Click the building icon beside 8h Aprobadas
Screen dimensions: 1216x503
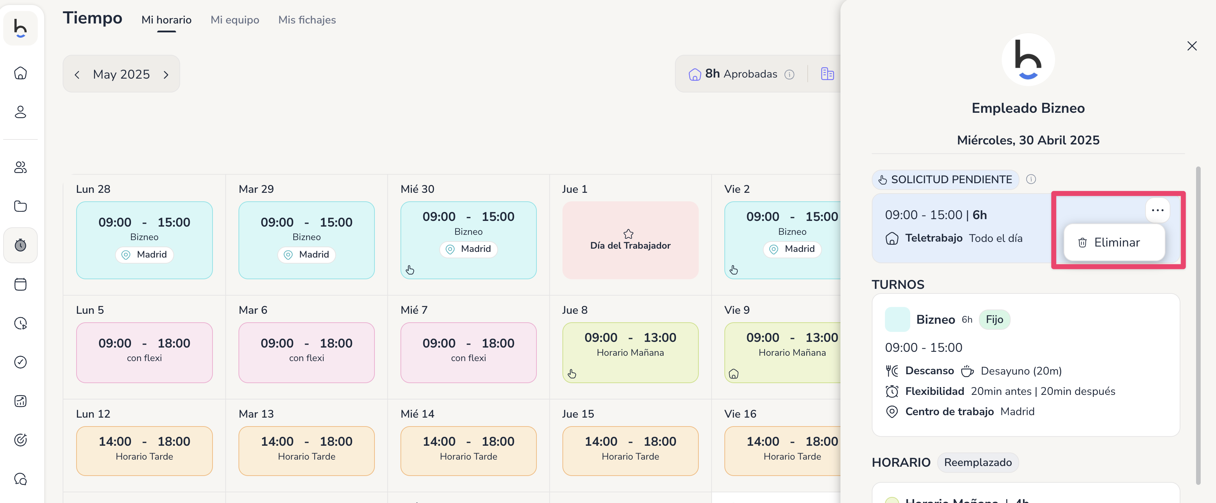[x=827, y=74]
